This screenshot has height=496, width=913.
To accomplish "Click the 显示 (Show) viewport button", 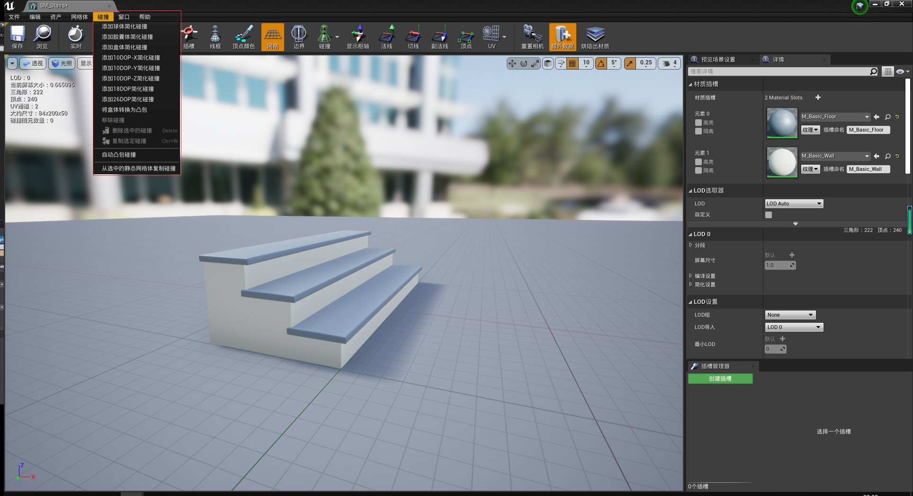I will 86,63.
